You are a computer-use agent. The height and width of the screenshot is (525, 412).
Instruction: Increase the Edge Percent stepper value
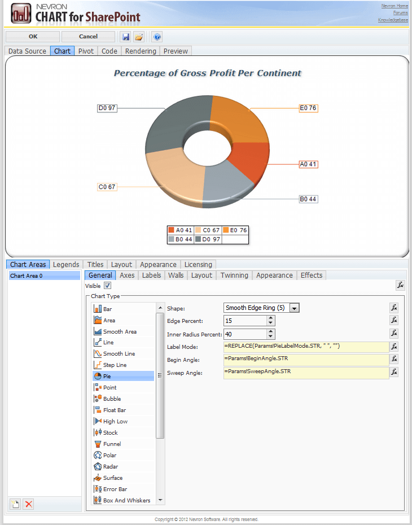coord(271,318)
